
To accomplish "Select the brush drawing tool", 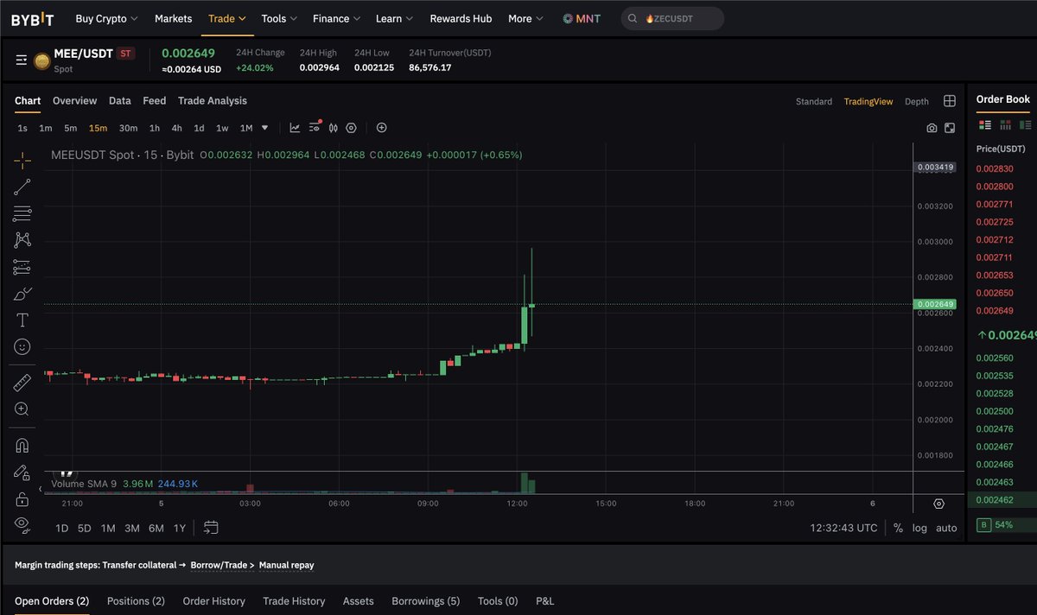I will click(22, 294).
